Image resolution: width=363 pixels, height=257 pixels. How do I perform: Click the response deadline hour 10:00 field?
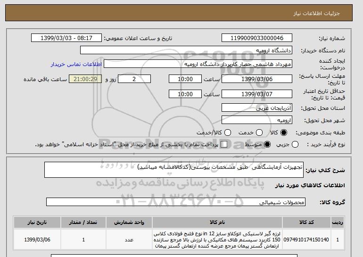185,79
